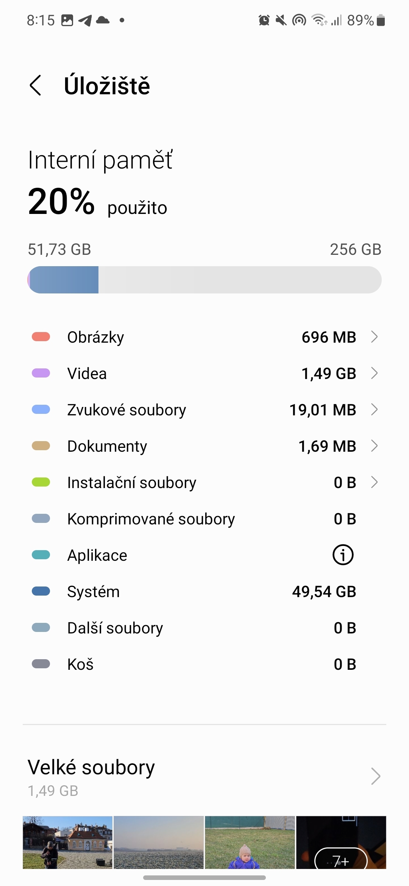The height and width of the screenshot is (886, 409).
Task: Tap the red Obrázky color indicator
Action: (x=41, y=337)
